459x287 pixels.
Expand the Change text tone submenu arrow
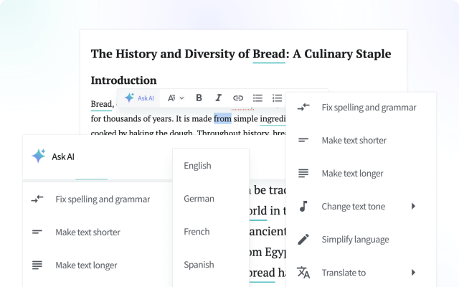click(413, 207)
